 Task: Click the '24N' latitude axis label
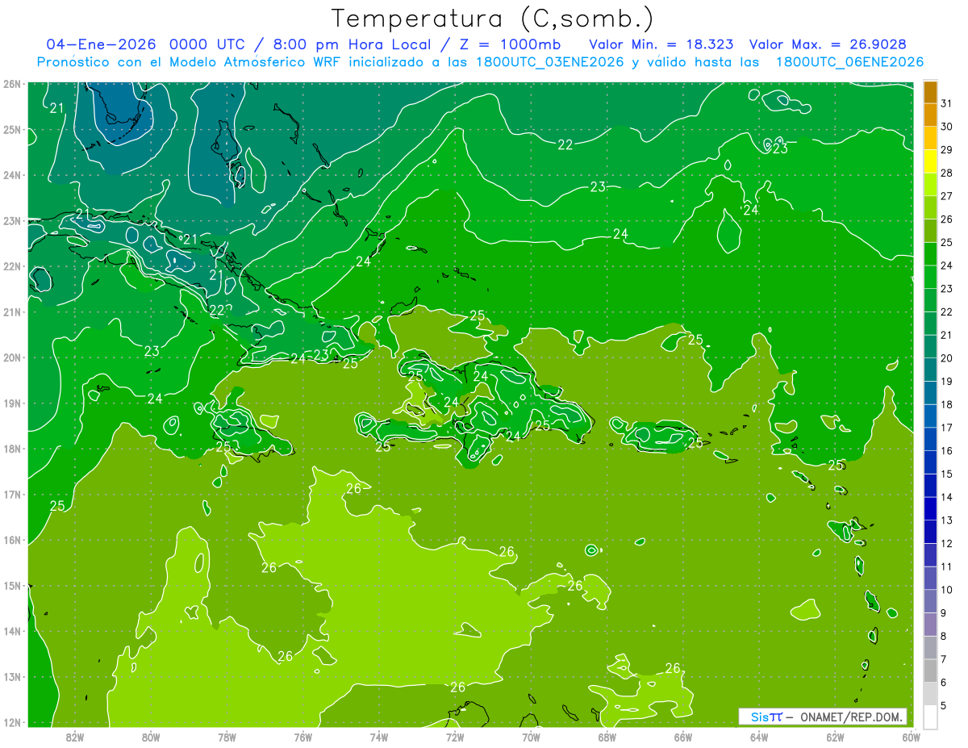point(12,175)
